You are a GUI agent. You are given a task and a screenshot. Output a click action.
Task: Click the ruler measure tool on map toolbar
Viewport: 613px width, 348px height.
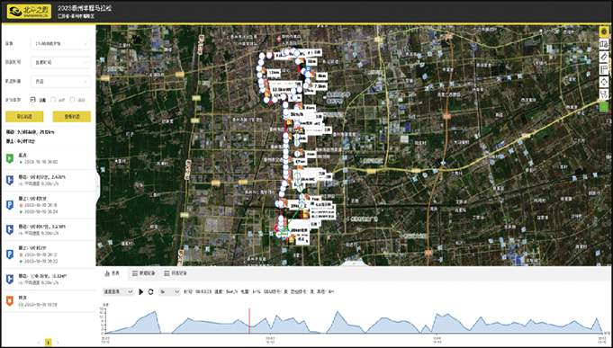click(x=604, y=57)
